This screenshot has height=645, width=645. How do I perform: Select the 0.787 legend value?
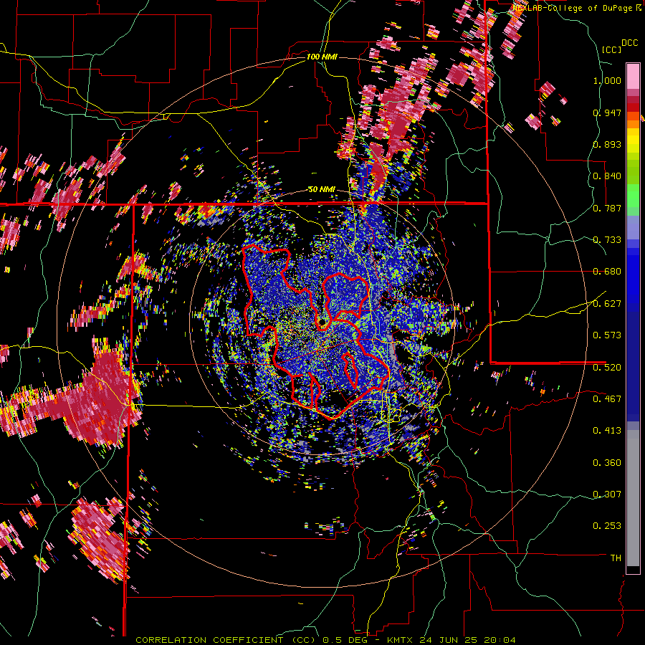[607, 208]
